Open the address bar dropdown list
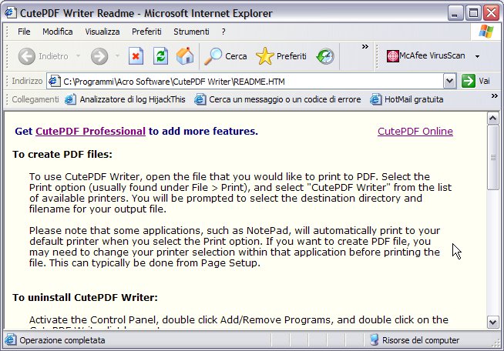504x351 pixels. [449, 81]
